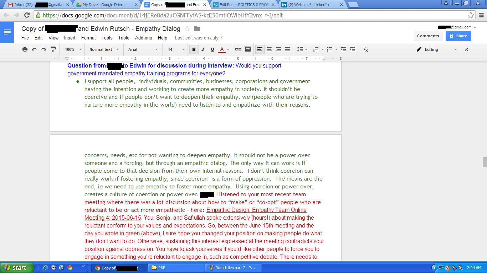Viewport: 487px width, 273px height.
Task: Toggle Underline formatting button
Action: [212, 49]
